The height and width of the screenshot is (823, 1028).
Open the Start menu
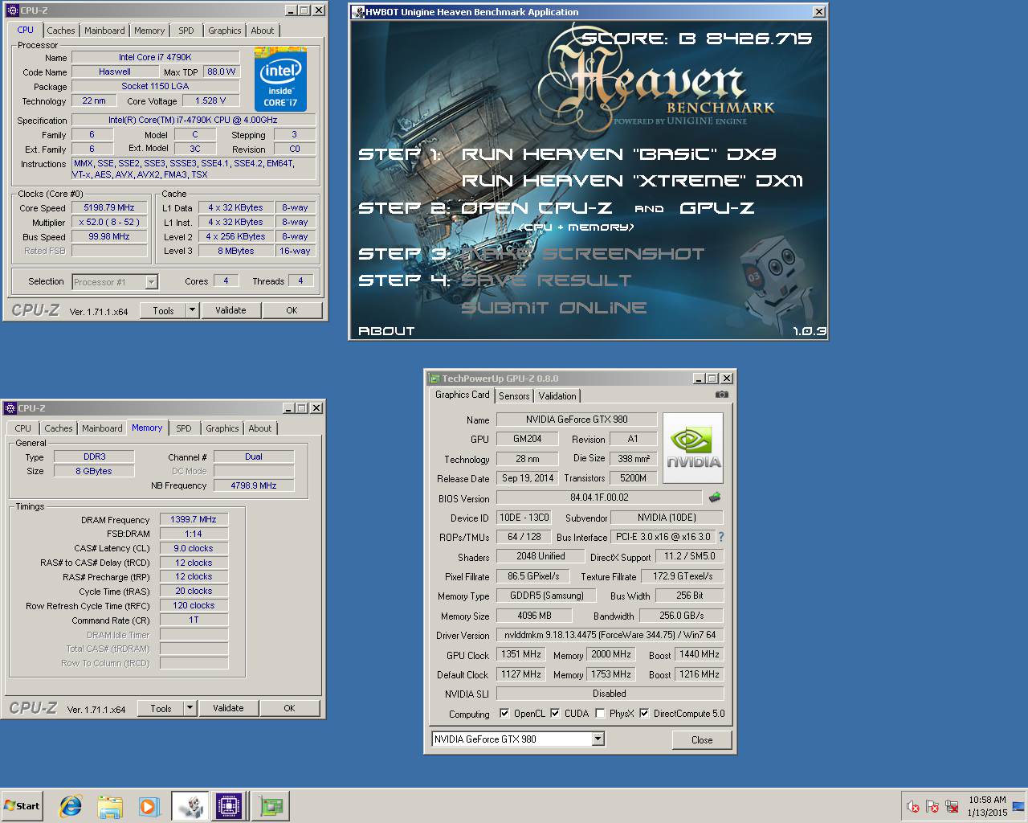22,806
